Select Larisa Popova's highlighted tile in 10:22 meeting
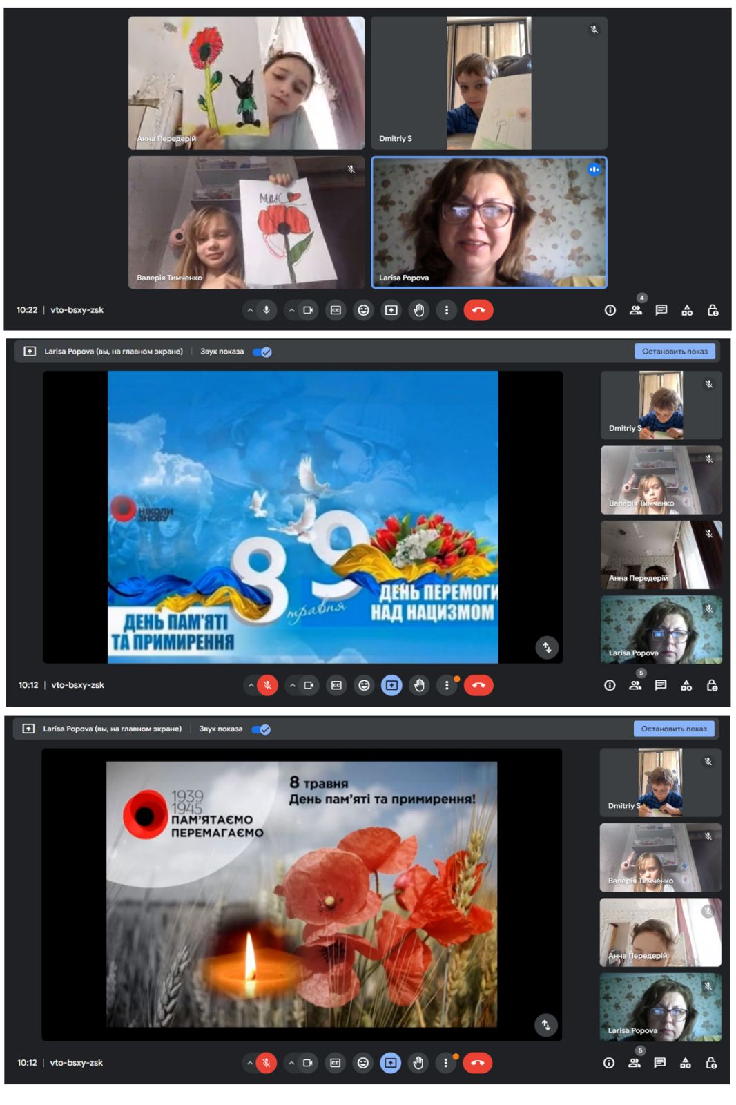736x1105 pixels. 489,222
